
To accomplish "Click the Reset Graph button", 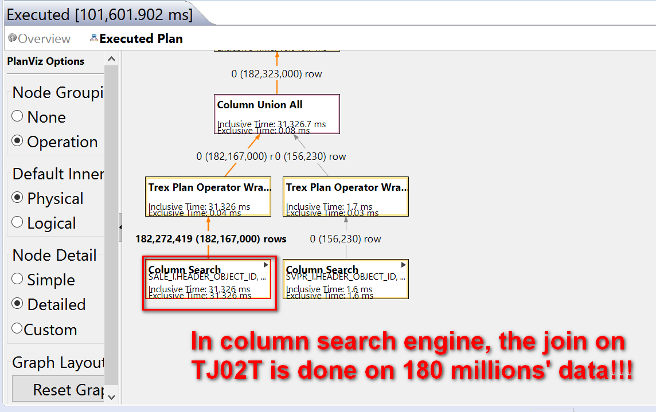I will click(x=58, y=389).
